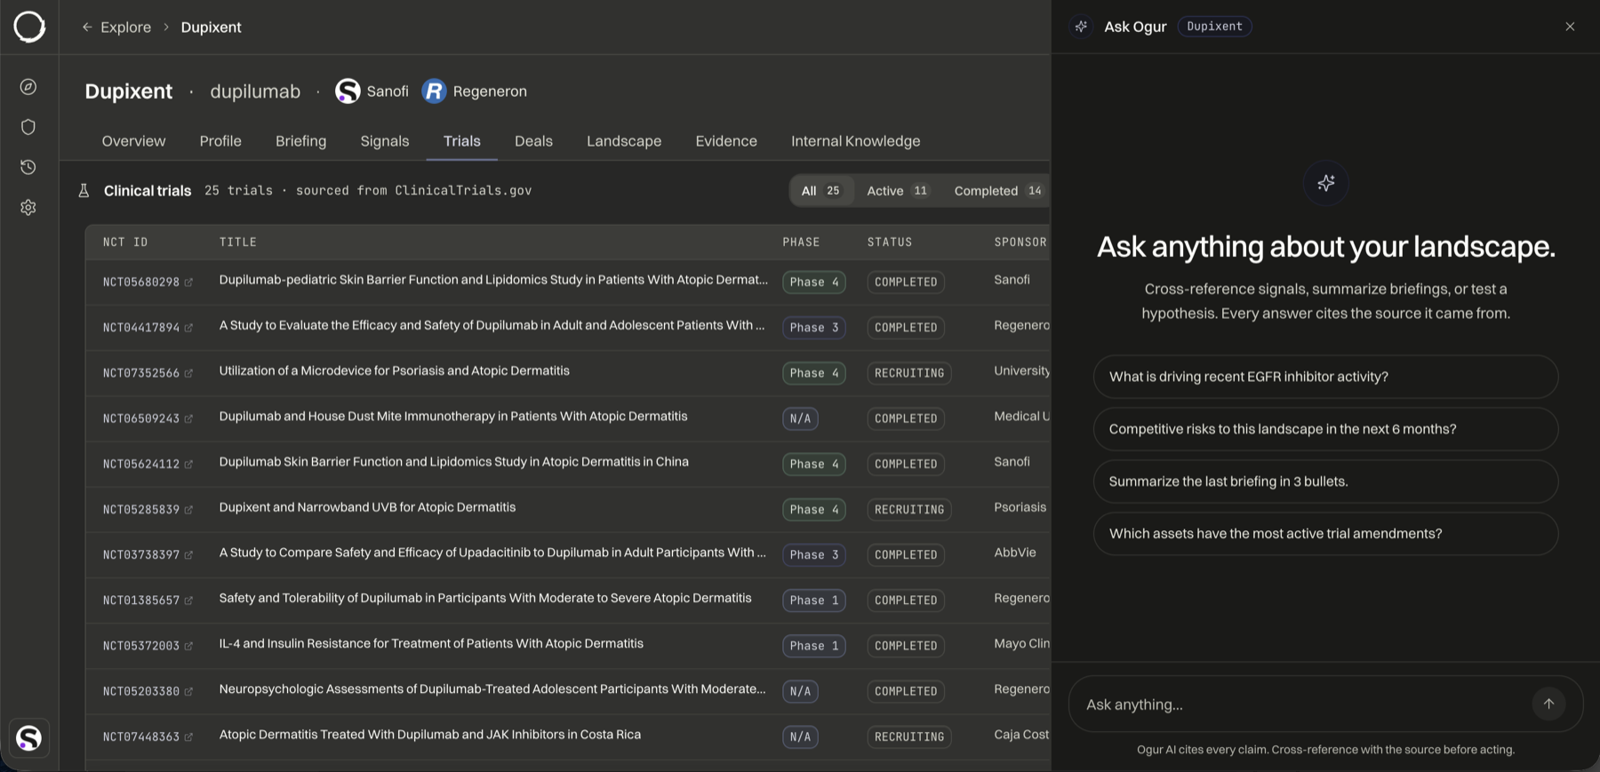
Task: Focus the 'Ask anything...' input field
Action: click(1303, 704)
